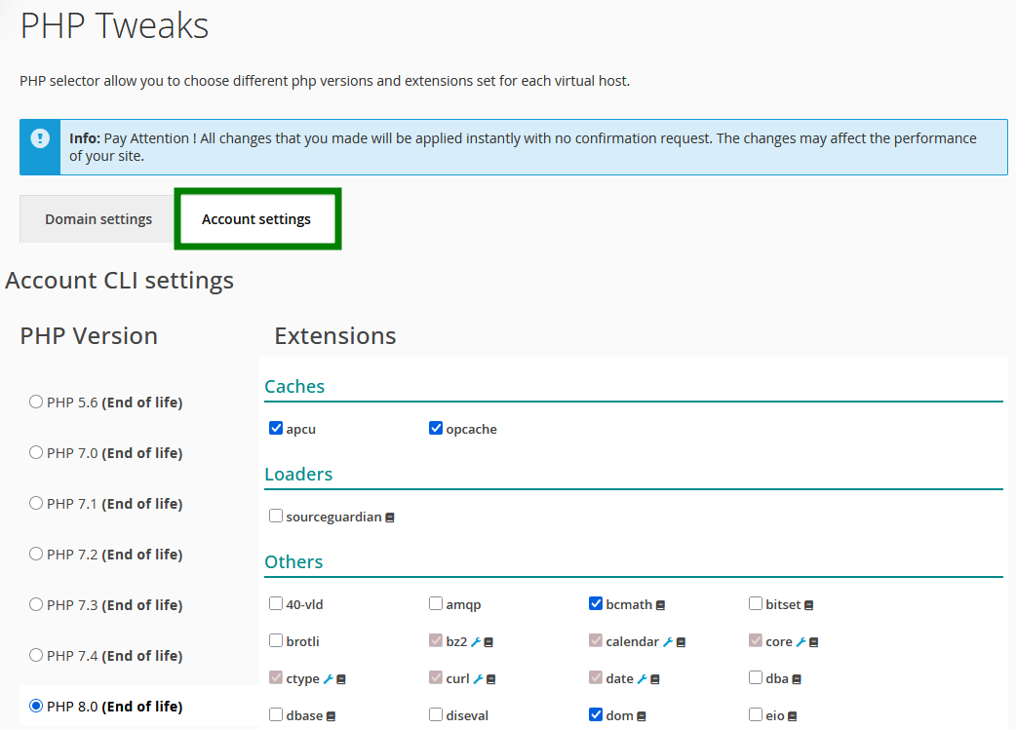Click the documentation book icon beside bcmath
Image resolution: width=1016 pixels, height=729 pixels.
tap(660, 605)
